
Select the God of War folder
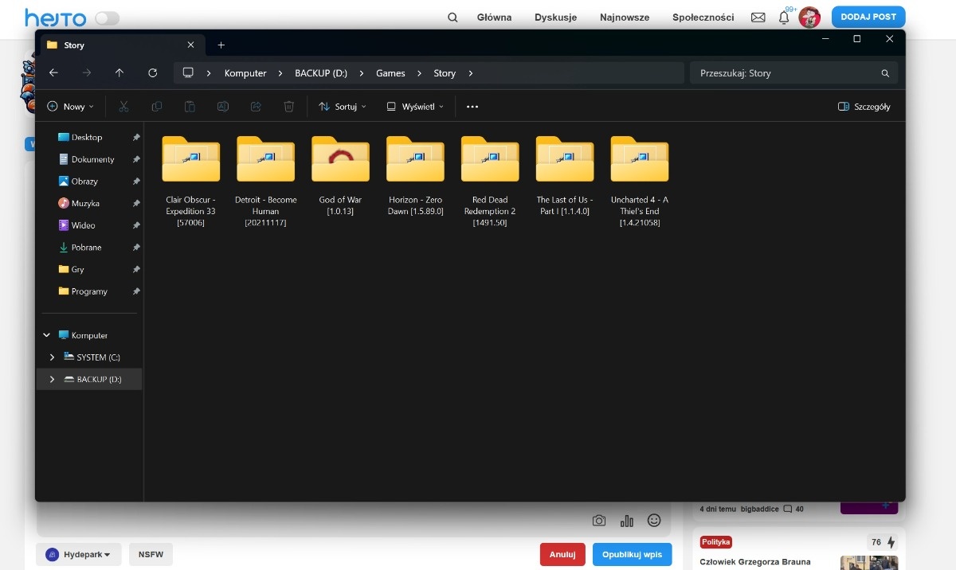pyautogui.click(x=340, y=176)
